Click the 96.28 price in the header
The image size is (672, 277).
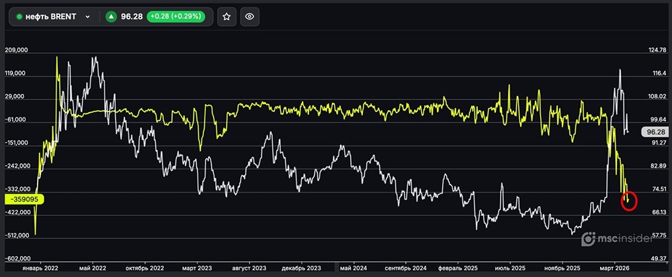(129, 17)
